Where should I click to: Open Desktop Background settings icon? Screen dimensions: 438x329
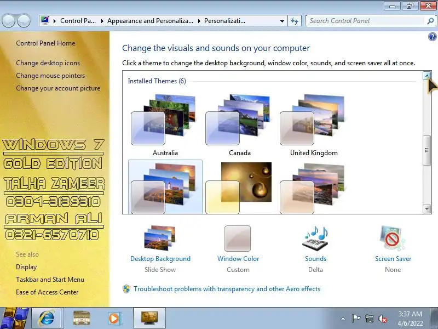(160, 238)
